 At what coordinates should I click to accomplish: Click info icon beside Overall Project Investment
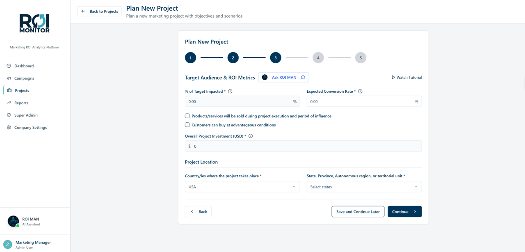[x=251, y=136]
